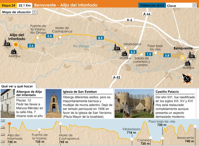199x146 pixels.
Task: Click the Puente de la Vizana map waypoint dot
Action: (38, 38)
